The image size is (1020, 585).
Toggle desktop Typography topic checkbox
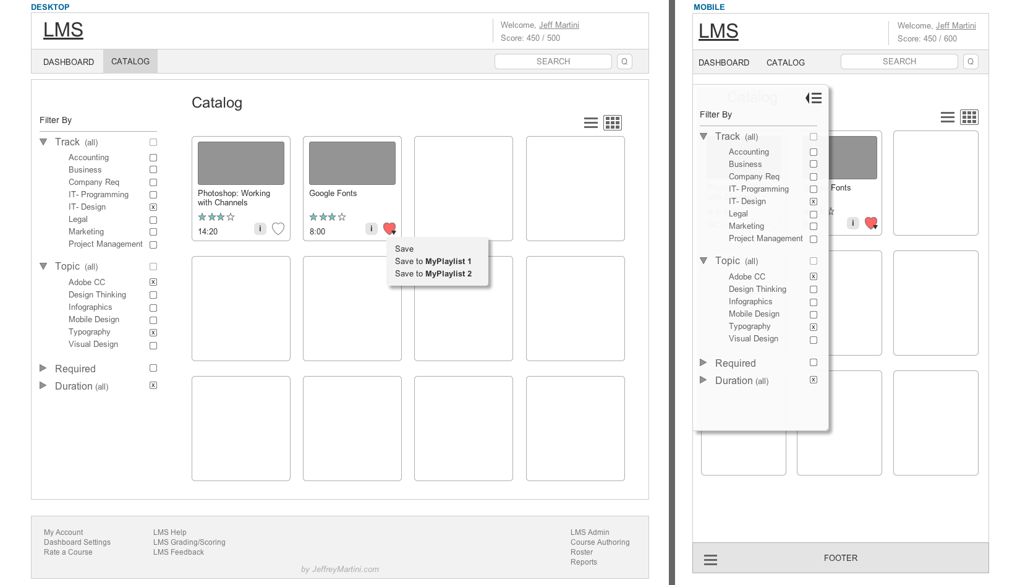click(153, 333)
